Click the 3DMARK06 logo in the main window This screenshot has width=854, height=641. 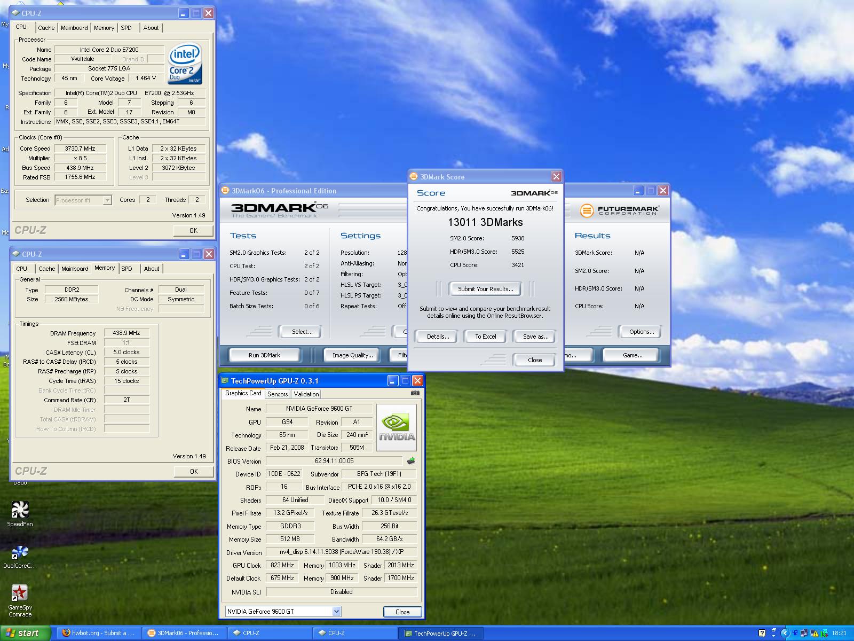pyautogui.click(x=279, y=209)
